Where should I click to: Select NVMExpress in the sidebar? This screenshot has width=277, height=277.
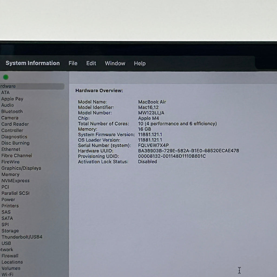pos(15,181)
